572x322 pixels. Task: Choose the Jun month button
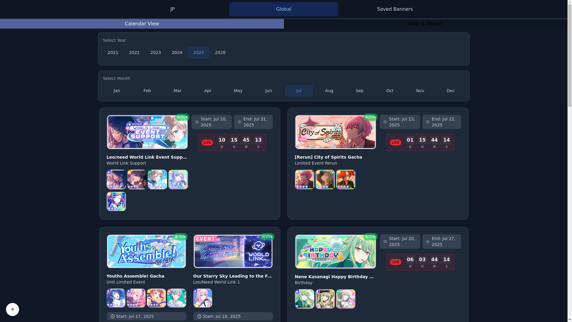[268, 91]
